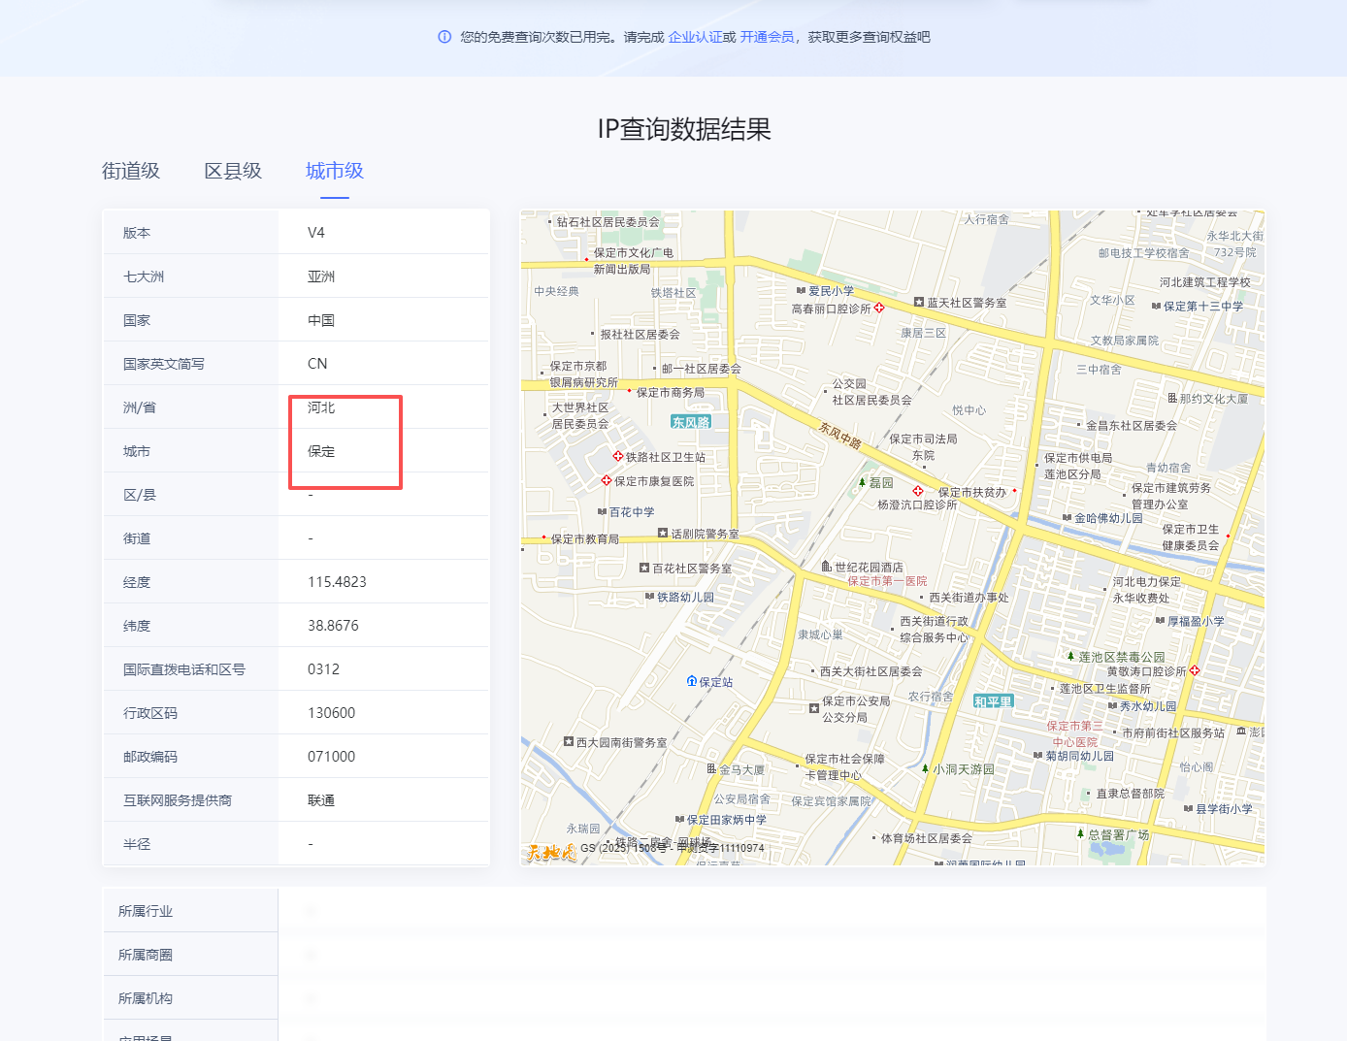Select the 城市级 tab
The height and width of the screenshot is (1041, 1347).
(335, 171)
